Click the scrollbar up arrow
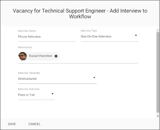 point(158,30)
